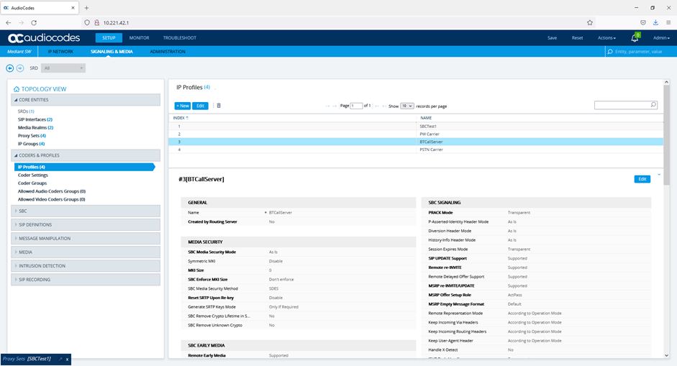Image resolution: width=677 pixels, height=366 pixels.
Task: Open IP Groups in the tree
Action: coord(31,144)
